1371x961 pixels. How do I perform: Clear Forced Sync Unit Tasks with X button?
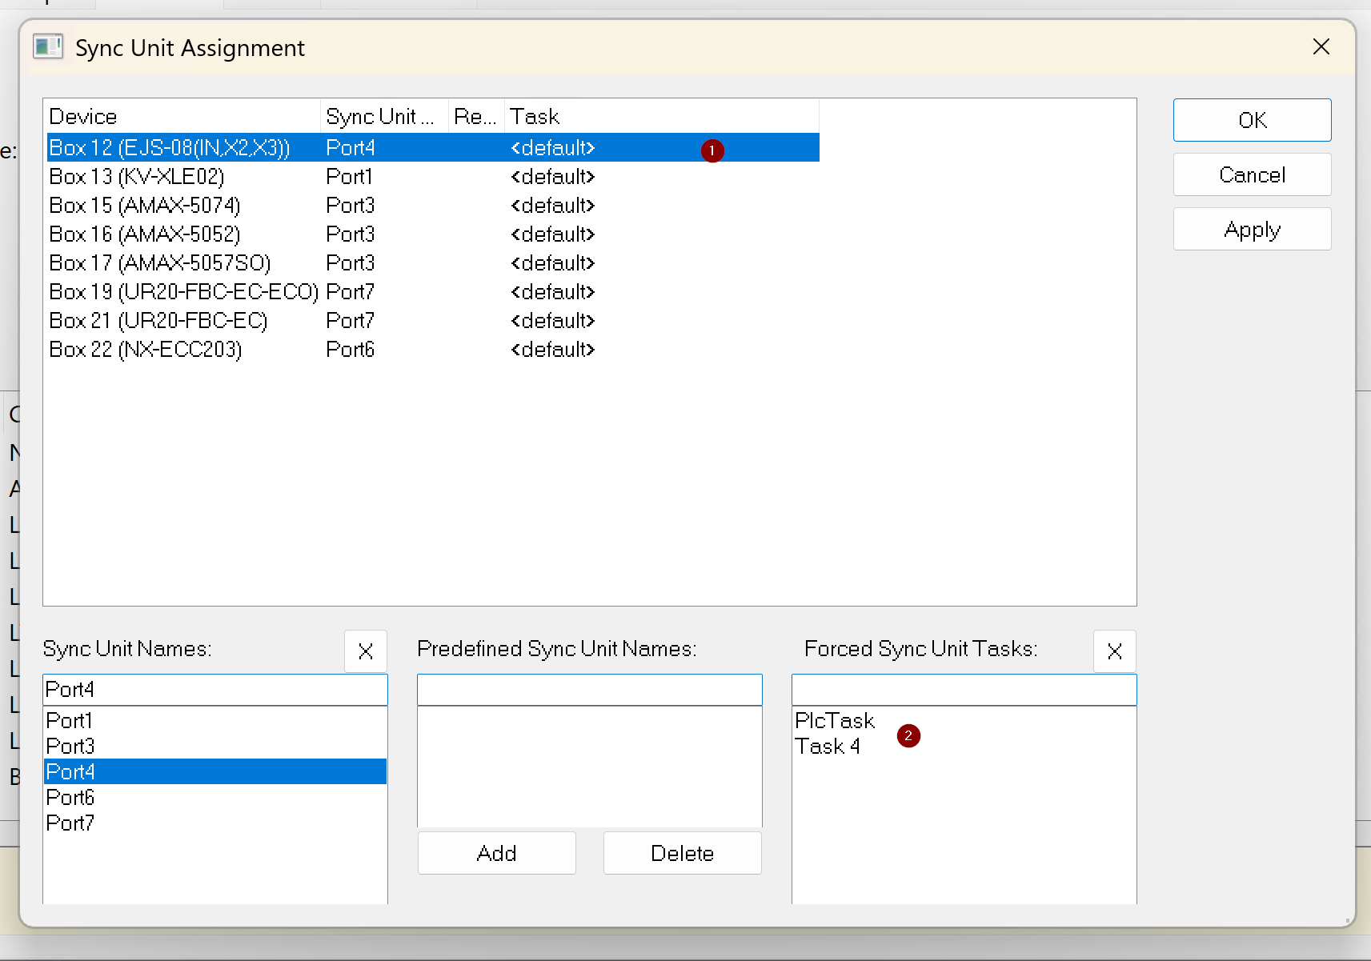[x=1114, y=651]
